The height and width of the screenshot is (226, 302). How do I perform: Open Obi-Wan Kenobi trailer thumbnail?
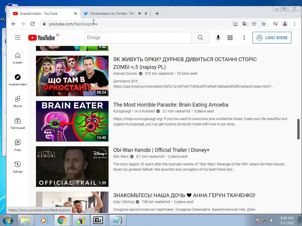coord(72,167)
